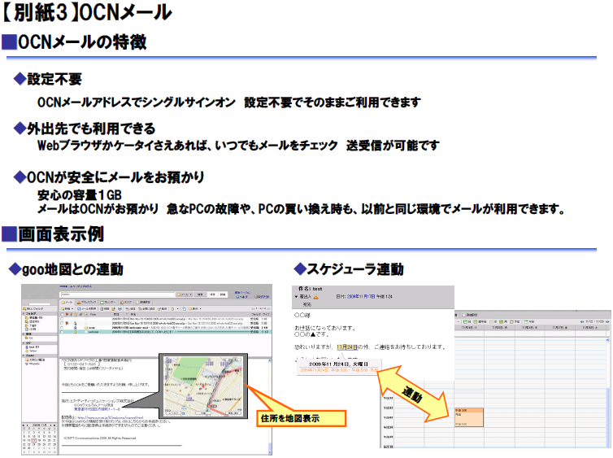Click the 今日 today button in scheduler toolbar
The height and width of the screenshot is (458, 613).
pos(529,321)
